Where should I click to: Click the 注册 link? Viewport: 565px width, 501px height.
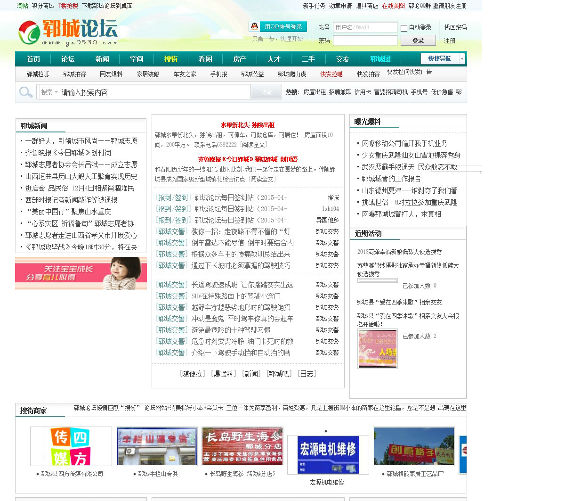point(450,41)
